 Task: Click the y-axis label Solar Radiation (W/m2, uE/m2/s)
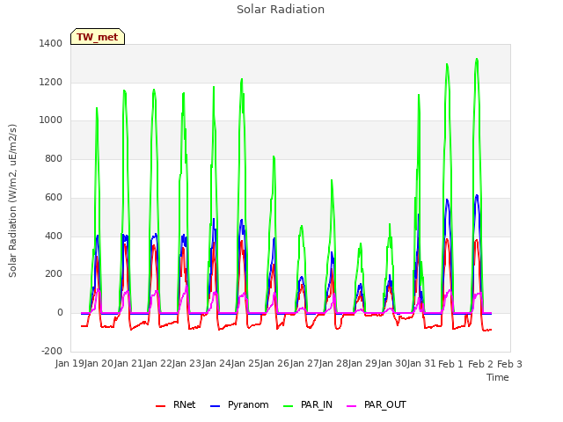pos(12,200)
